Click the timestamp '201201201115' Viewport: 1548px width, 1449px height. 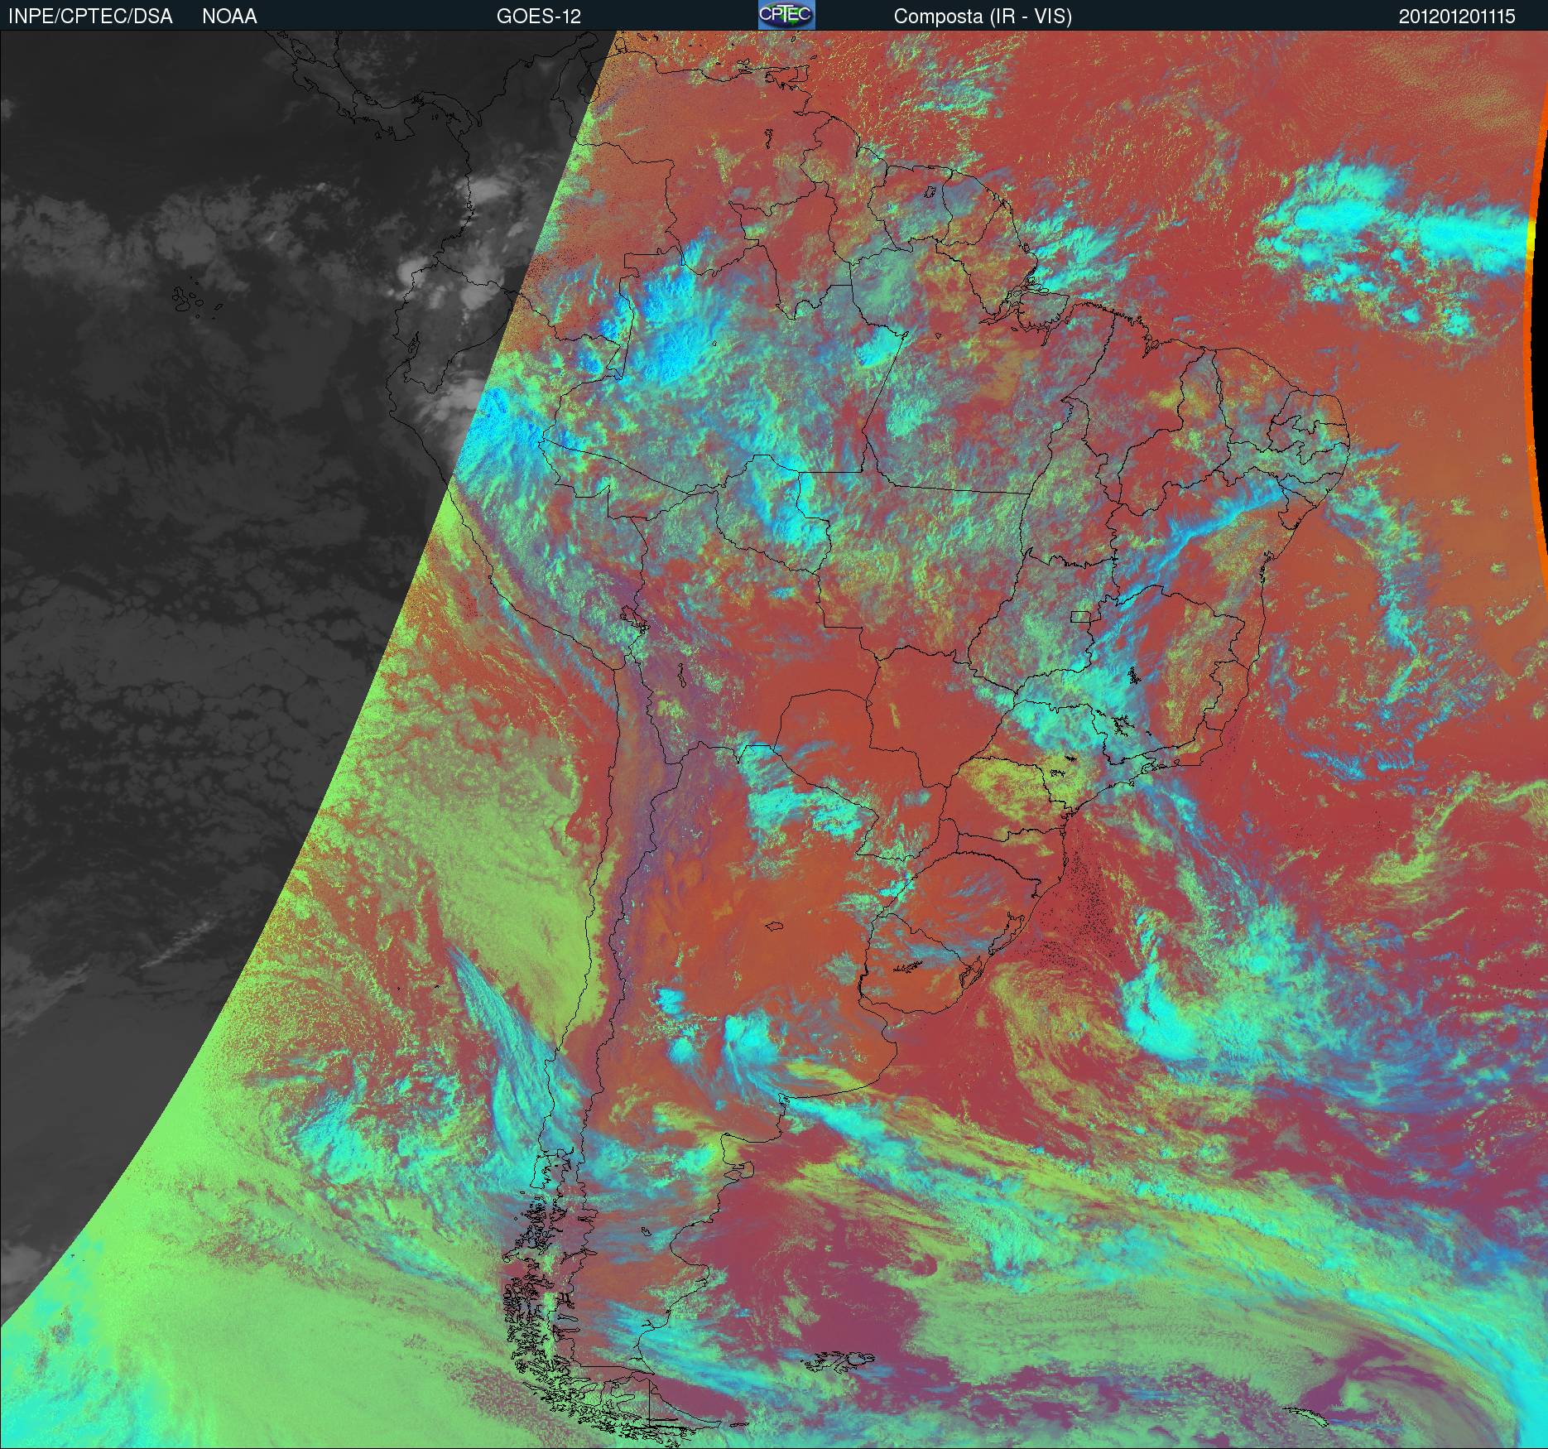coord(1457,17)
